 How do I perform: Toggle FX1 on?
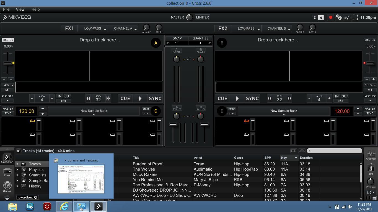pyautogui.click(x=69, y=28)
